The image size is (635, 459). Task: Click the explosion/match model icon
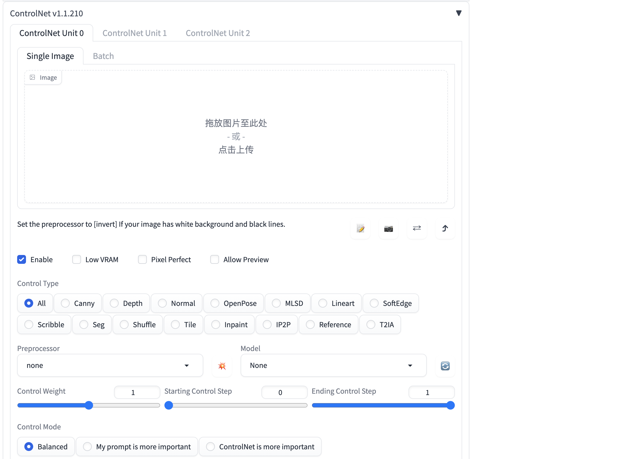point(222,366)
